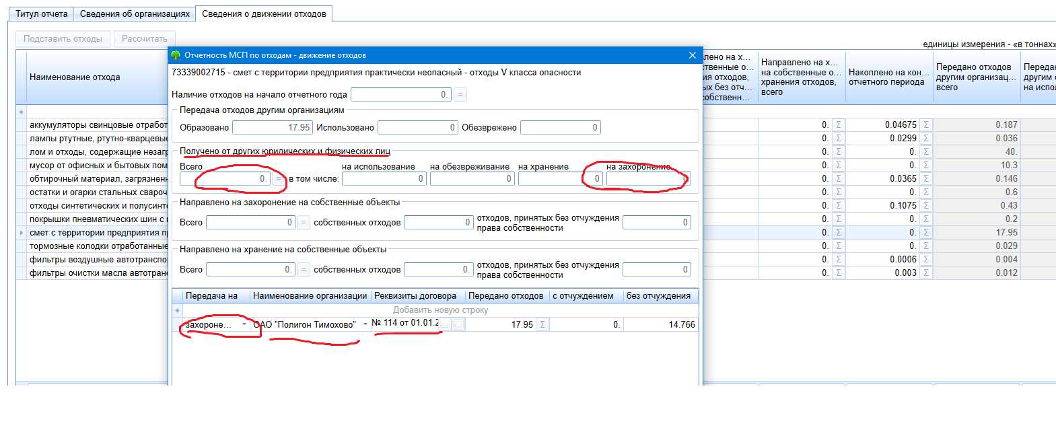
Task: Click 'Добавить новую строку' to add a row
Action: click(x=440, y=310)
